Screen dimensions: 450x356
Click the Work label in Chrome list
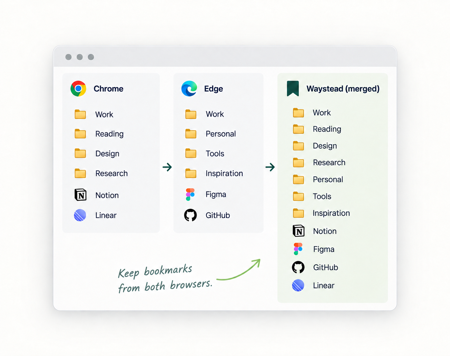pyautogui.click(x=104, y=115)
